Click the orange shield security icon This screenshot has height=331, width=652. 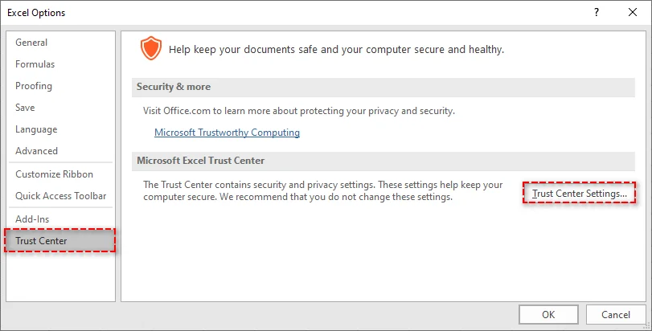150,48
